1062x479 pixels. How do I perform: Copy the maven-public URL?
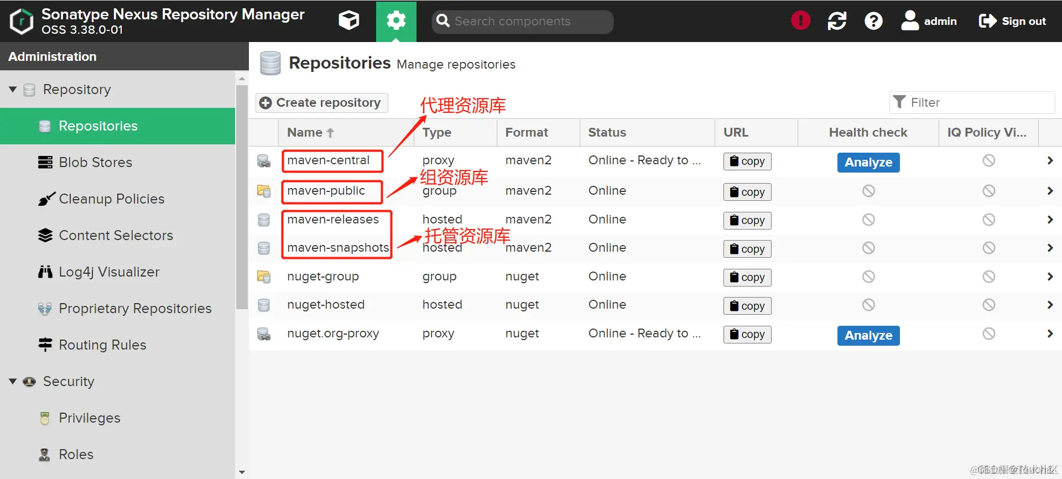[x=747, y=192]
